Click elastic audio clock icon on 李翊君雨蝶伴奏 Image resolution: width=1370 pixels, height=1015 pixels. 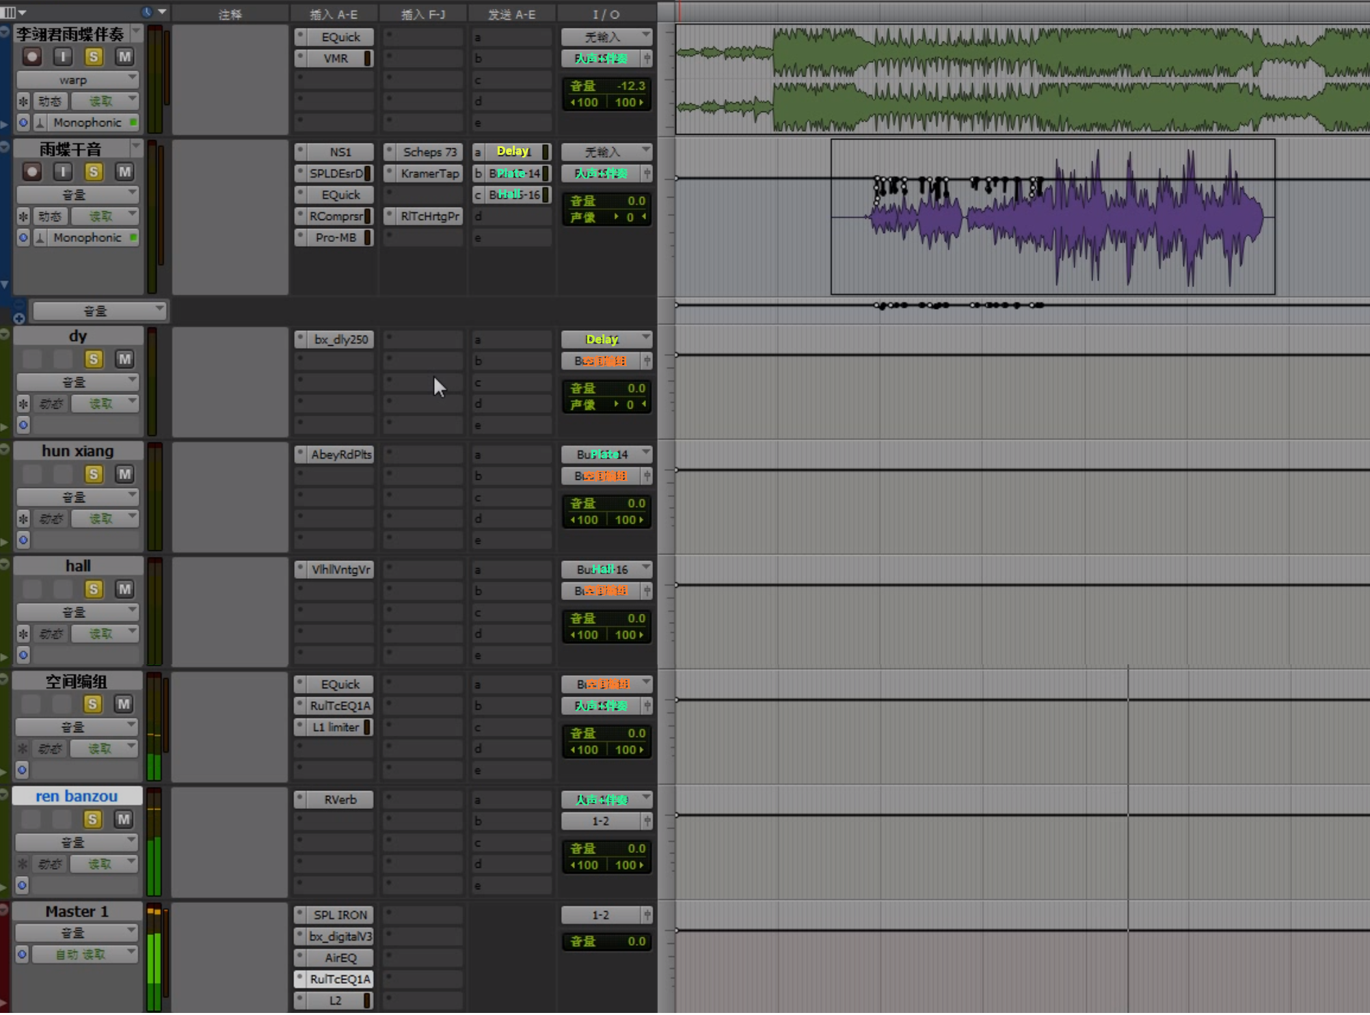23,122
